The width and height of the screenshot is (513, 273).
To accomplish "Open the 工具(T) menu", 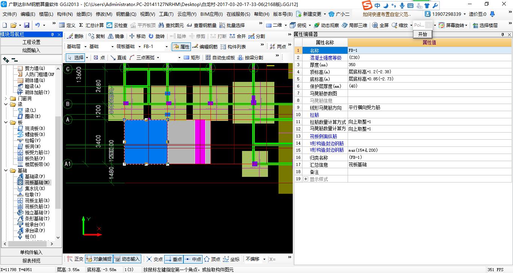I will click(166, 14).
